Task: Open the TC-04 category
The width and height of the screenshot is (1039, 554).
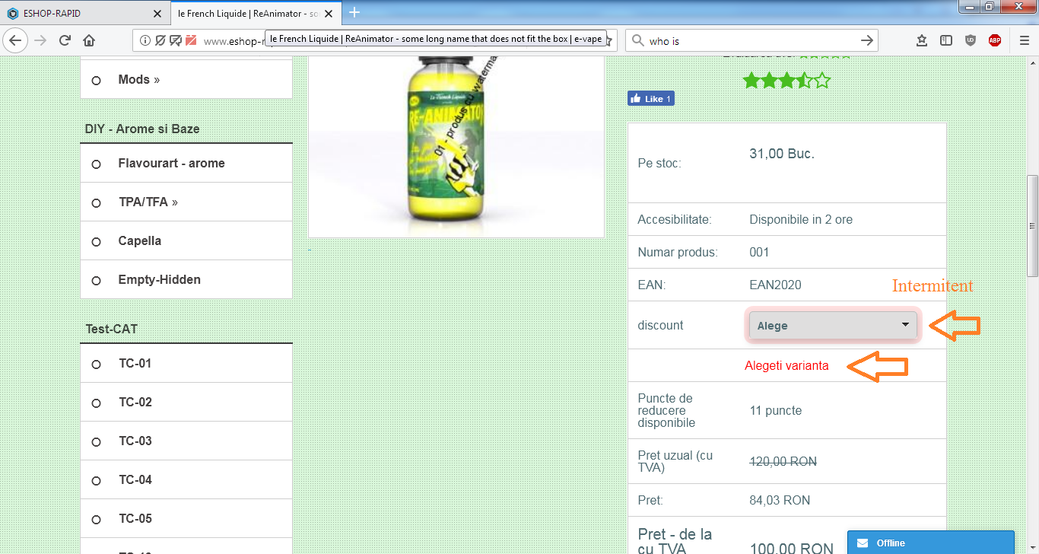Action: pyautogui.click(x=135, y=479)
